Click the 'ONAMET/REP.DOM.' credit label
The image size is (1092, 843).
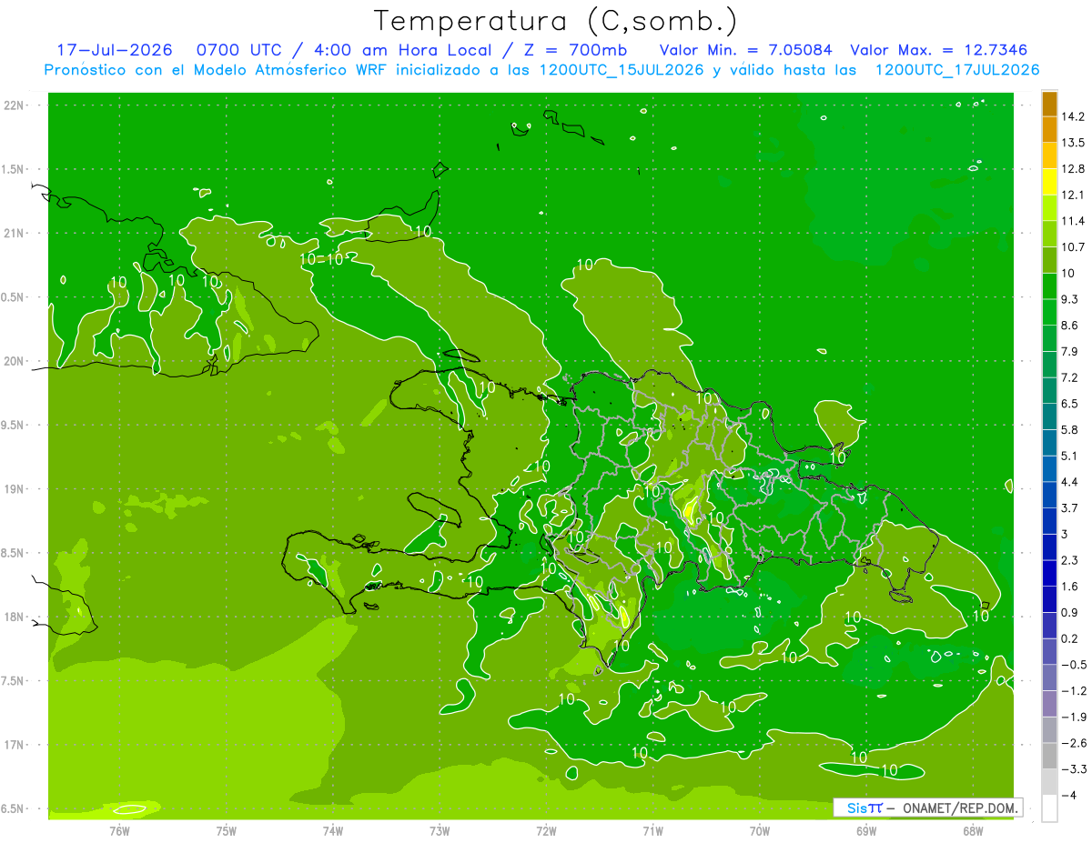click(960, 808)
